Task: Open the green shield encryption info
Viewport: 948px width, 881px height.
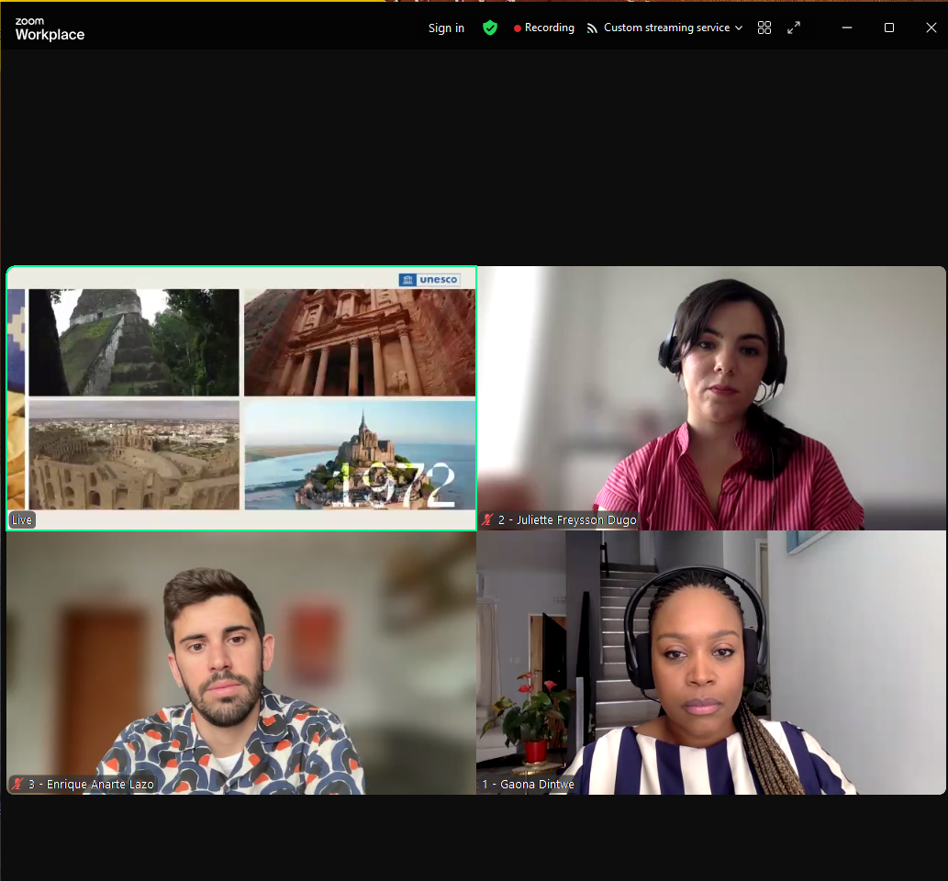Action: (490, 28)
